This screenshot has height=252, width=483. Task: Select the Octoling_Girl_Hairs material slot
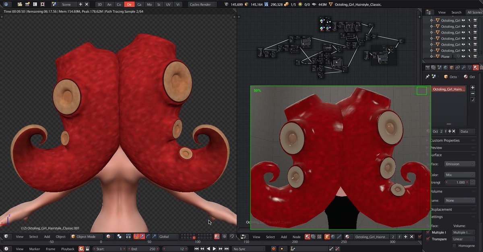click(x=449, y=89)
